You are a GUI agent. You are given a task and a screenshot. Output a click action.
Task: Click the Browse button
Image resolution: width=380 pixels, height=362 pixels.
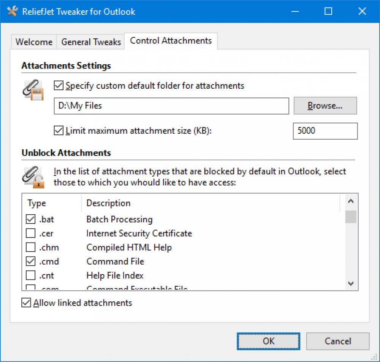click(x=325, y=106)
